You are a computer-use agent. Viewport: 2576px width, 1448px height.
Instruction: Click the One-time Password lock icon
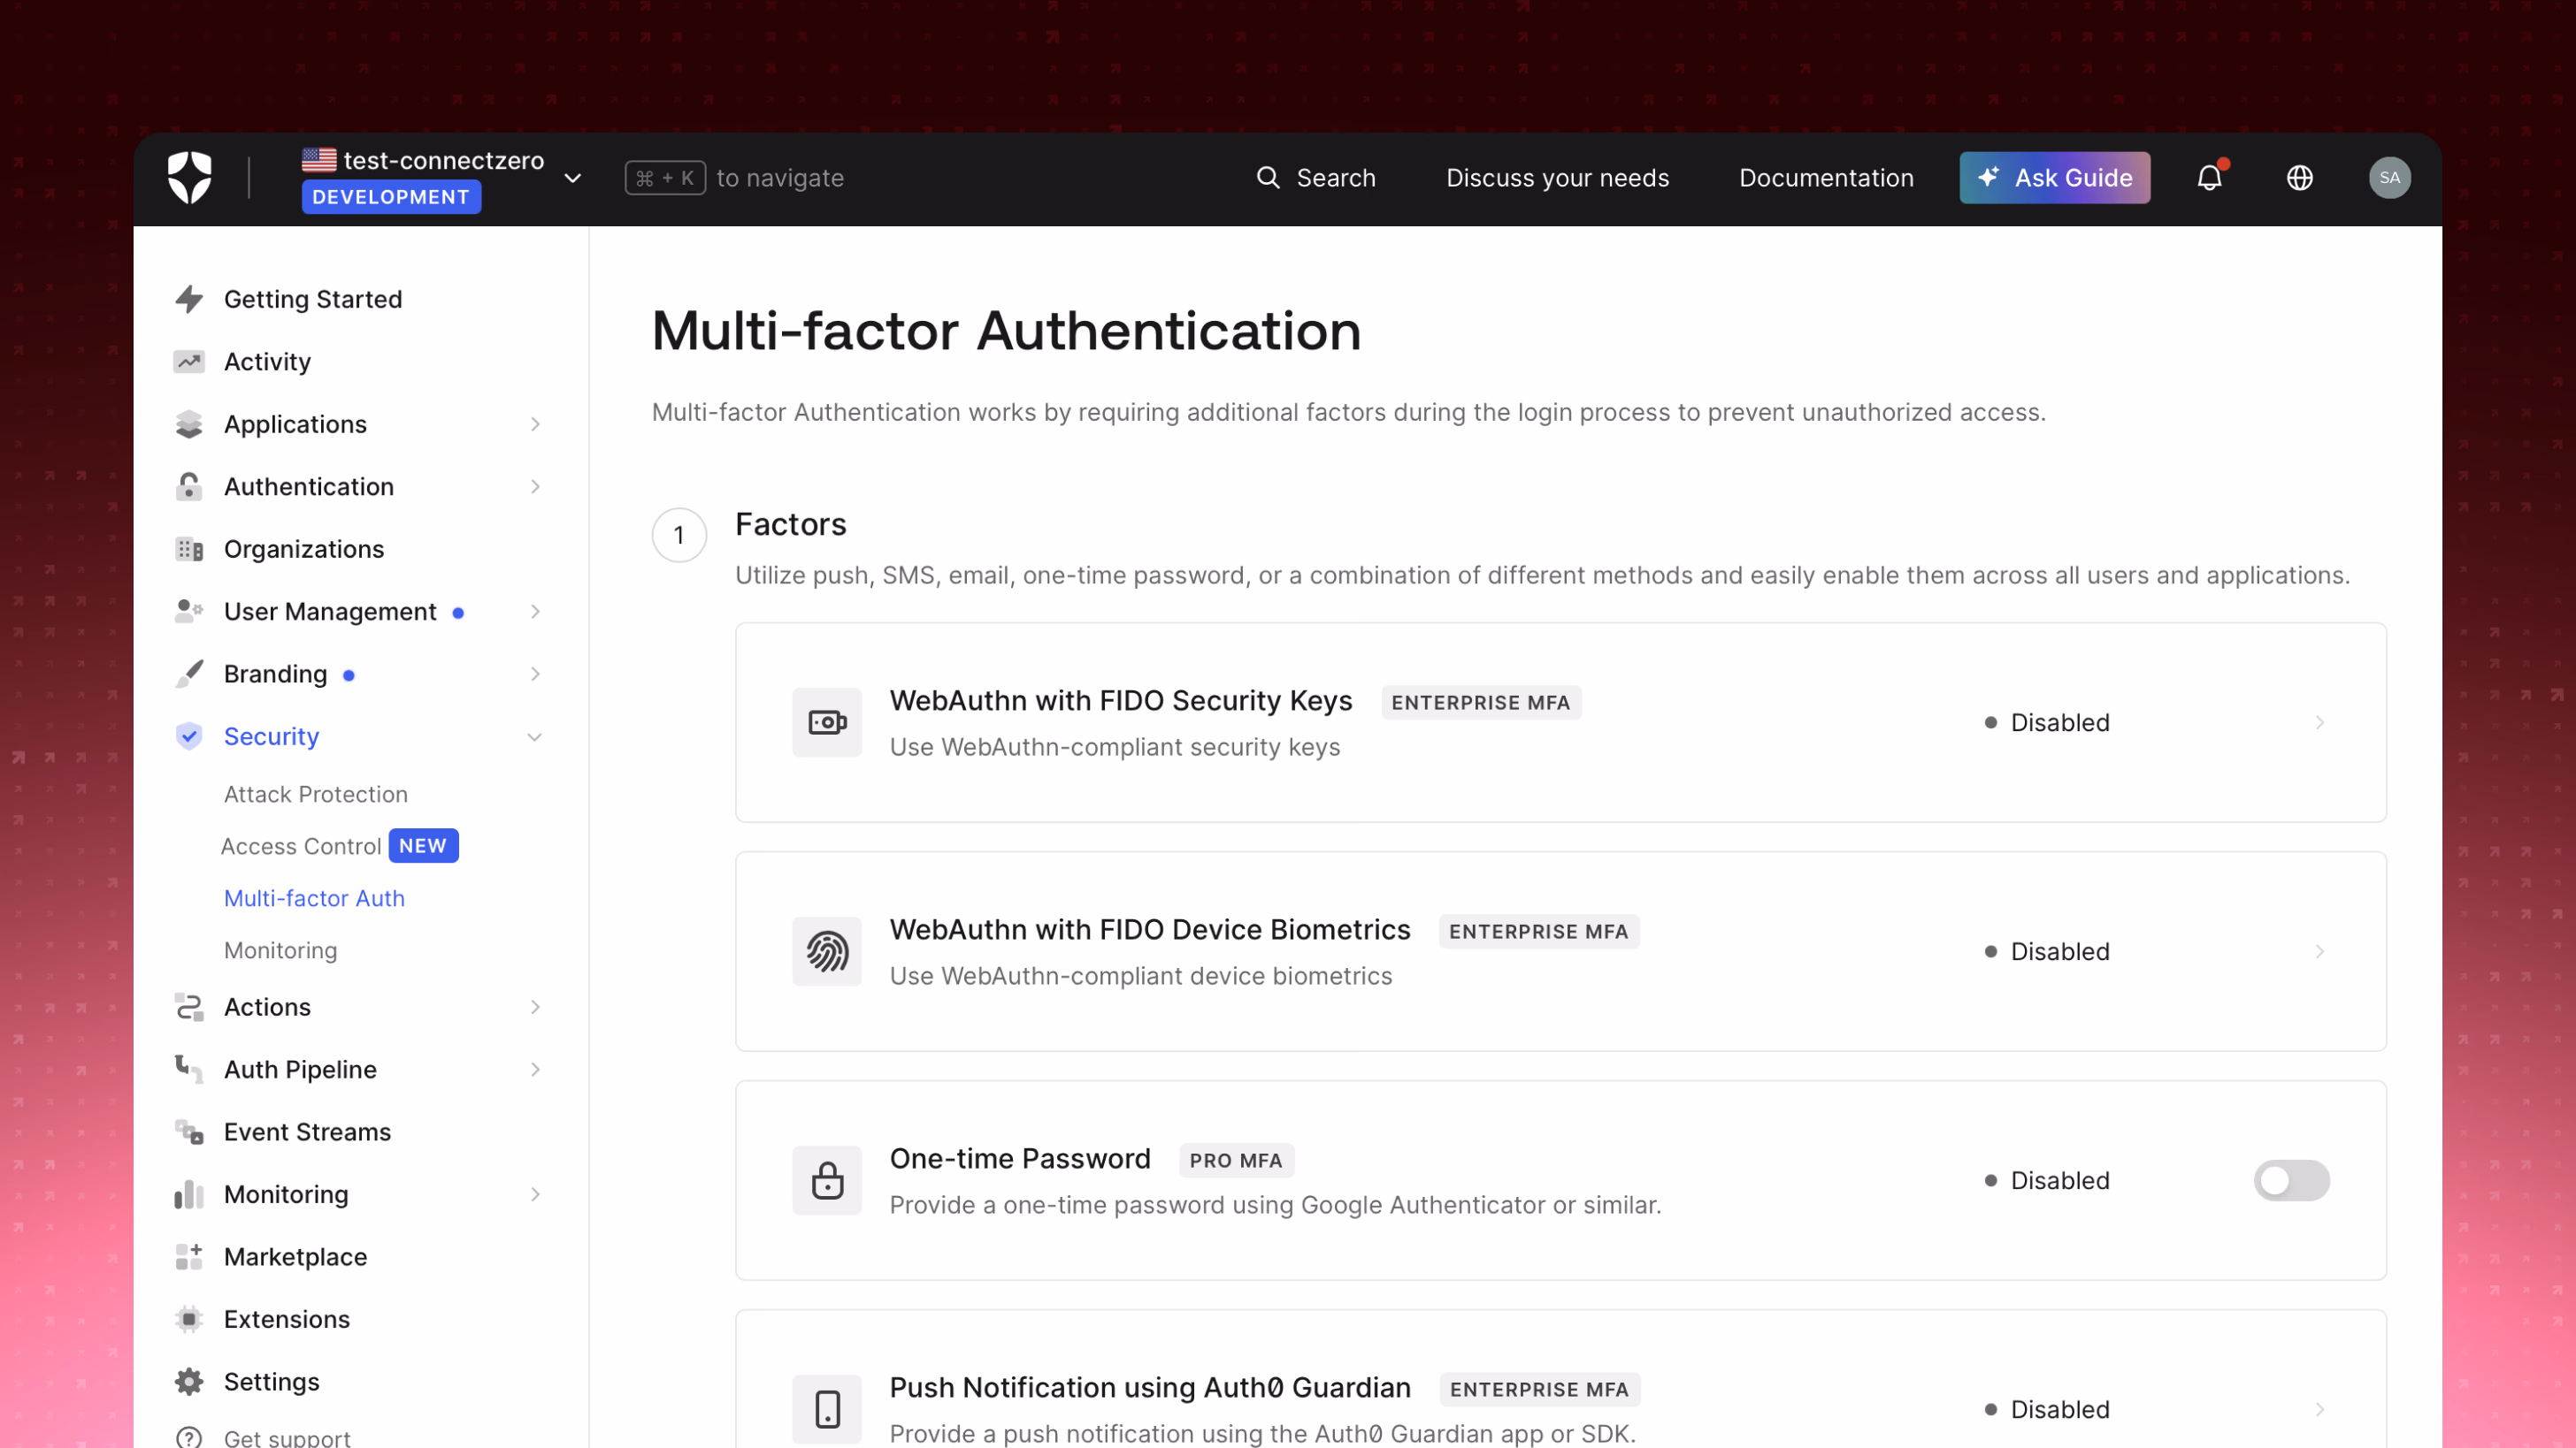click(x=827, y=1180)
